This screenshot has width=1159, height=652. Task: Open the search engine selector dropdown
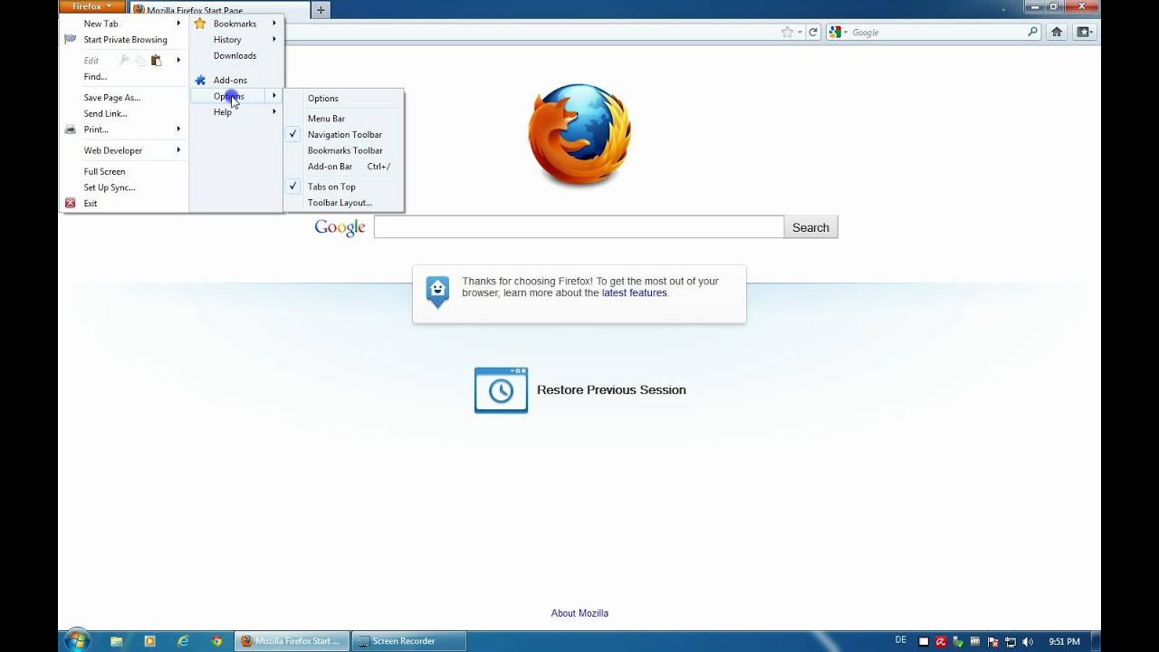(839, 32)
